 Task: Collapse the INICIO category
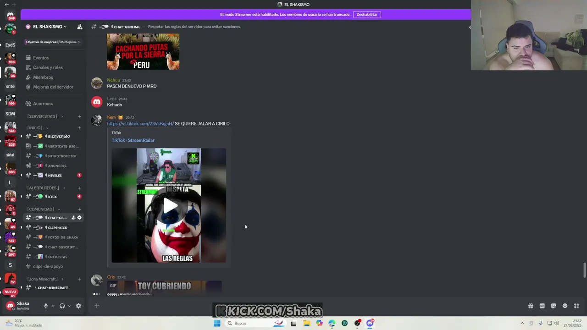(47, 128)
